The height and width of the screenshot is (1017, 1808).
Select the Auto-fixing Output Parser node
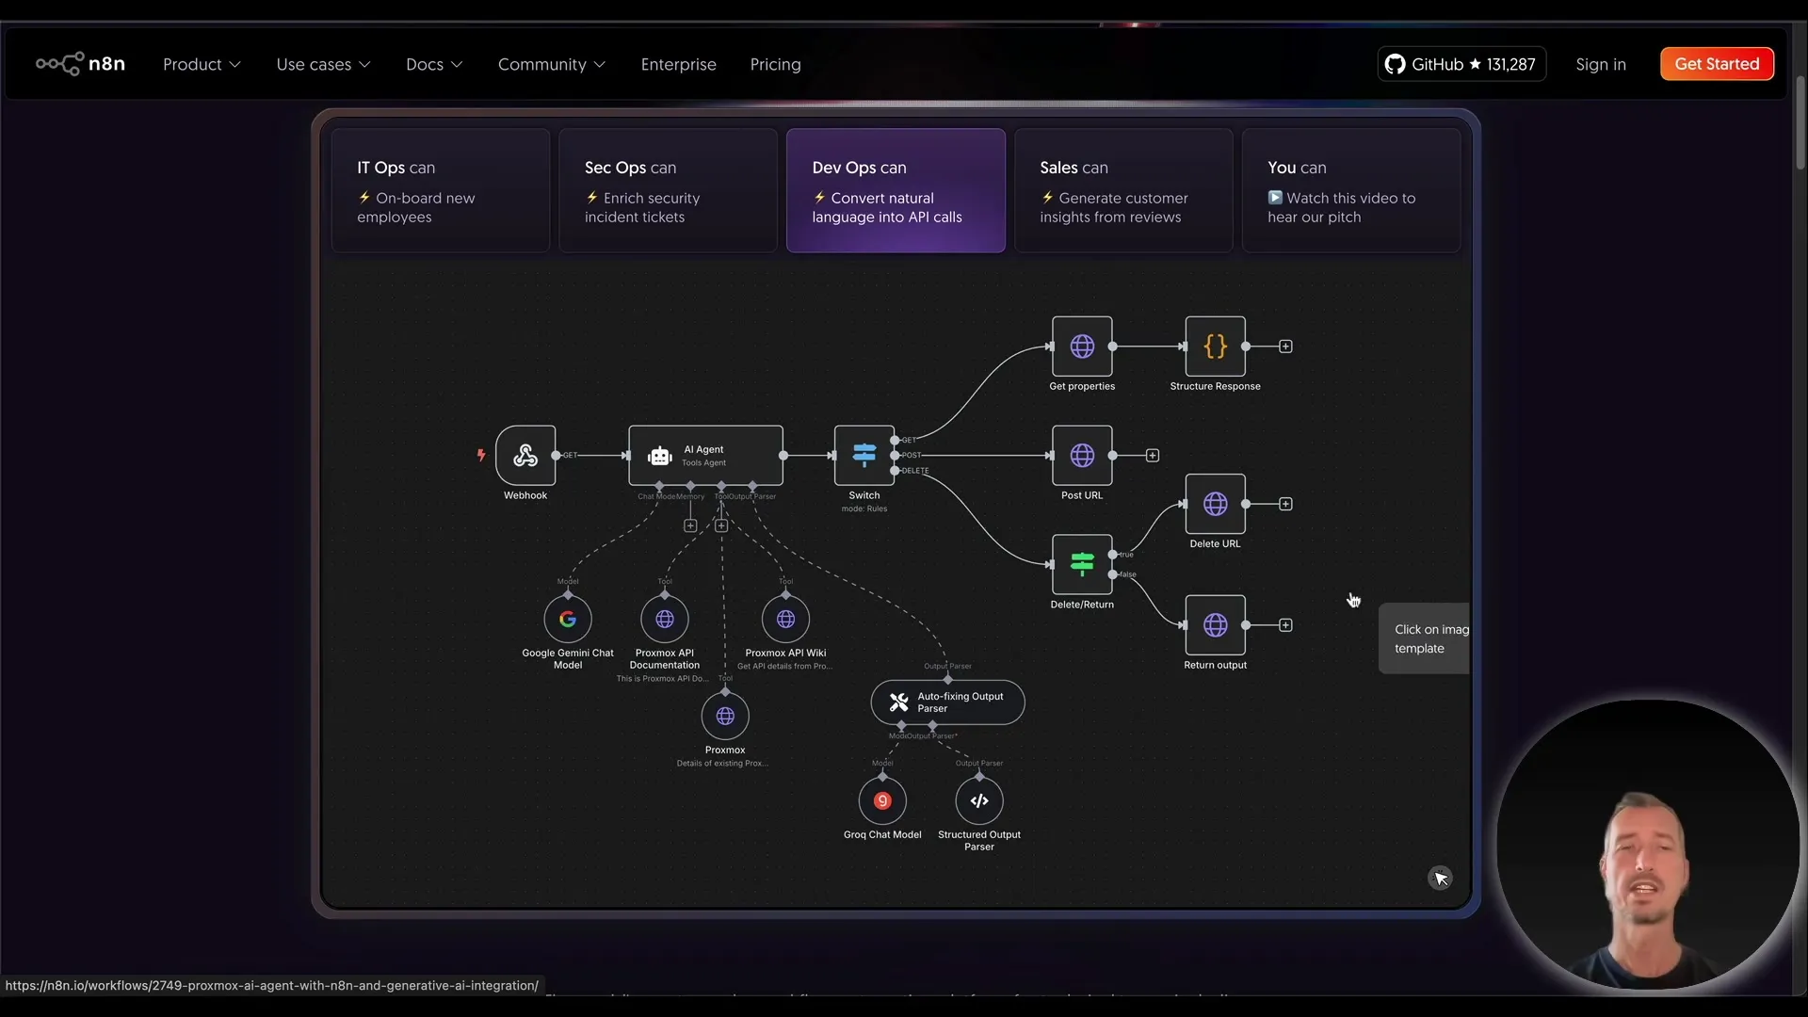point(946,702)
